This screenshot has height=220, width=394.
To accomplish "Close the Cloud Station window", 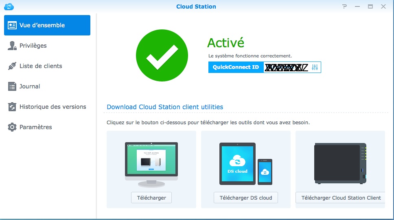I will [x=383, y=7].
